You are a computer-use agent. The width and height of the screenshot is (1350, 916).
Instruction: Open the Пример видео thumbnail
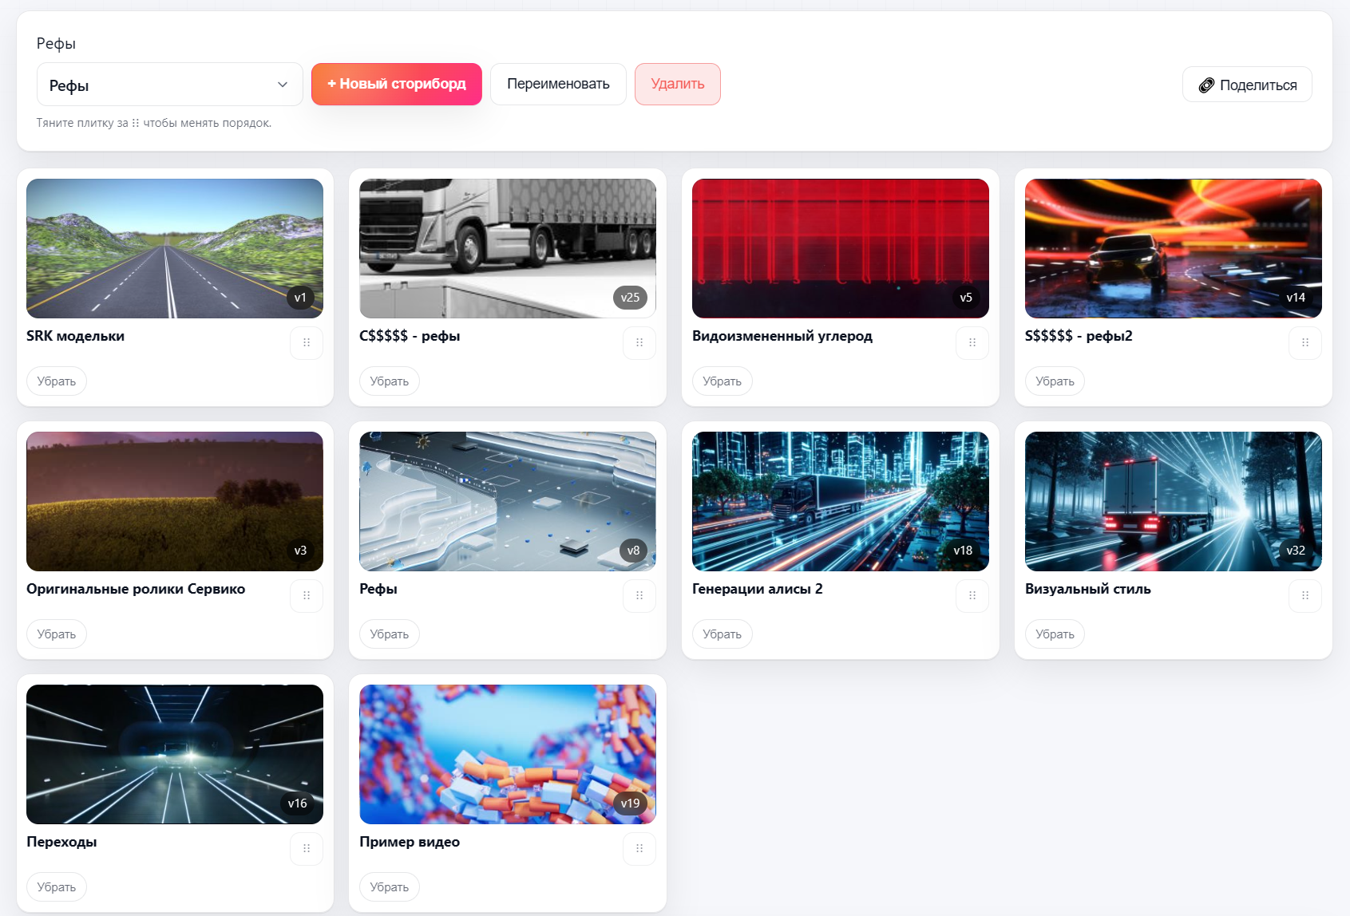coord(507,754)
